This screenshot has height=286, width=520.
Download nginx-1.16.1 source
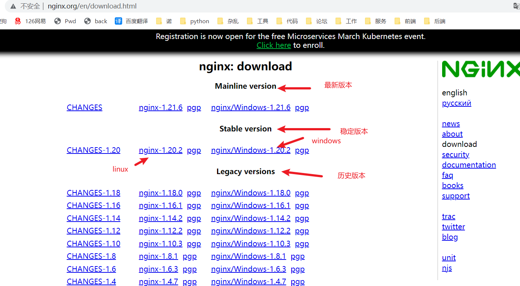[161, 205]
